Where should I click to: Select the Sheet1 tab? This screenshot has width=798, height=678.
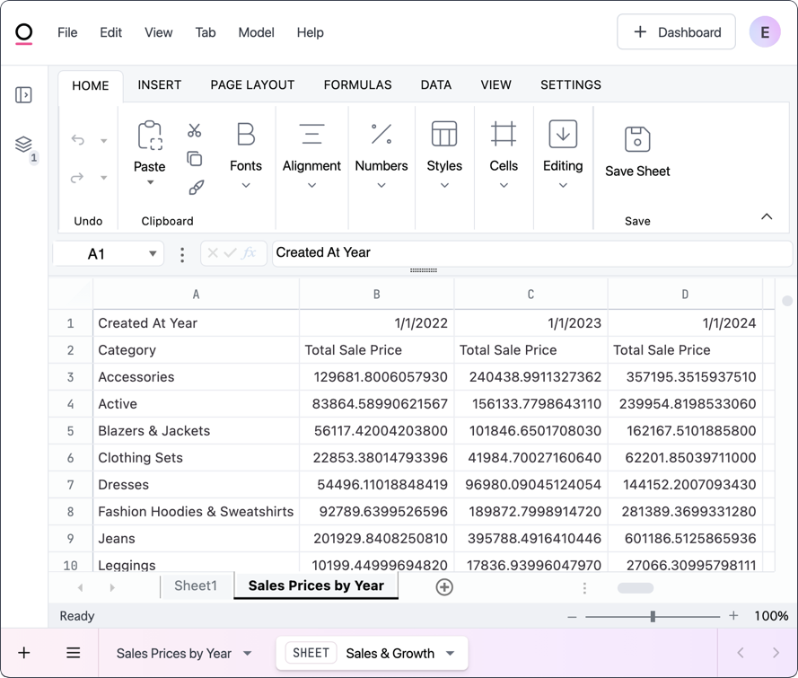click(x=196, y=586)
